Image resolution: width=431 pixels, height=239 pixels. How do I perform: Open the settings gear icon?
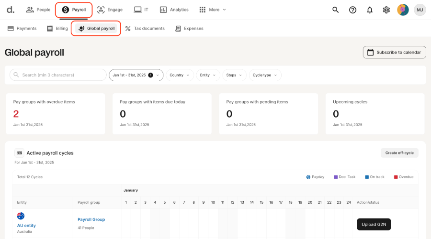[x=386, y=10]
